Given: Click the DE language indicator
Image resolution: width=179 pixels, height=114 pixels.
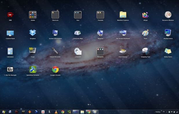Looking at the screenshot, I should [164, 112].
